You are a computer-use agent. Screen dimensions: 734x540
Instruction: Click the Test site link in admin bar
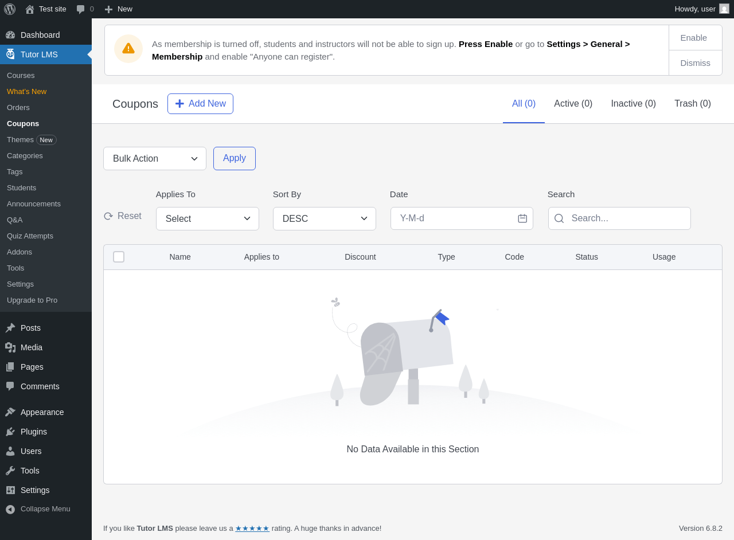coord(46,9)
